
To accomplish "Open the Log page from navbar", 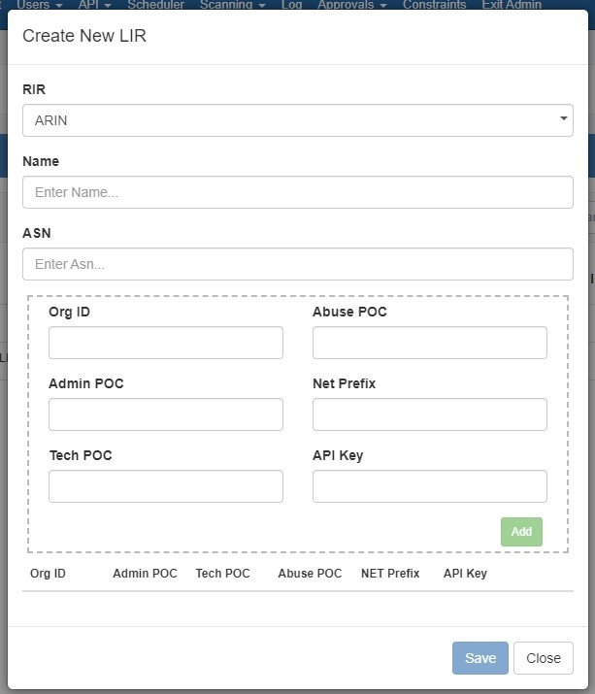I will pos(291,5).
